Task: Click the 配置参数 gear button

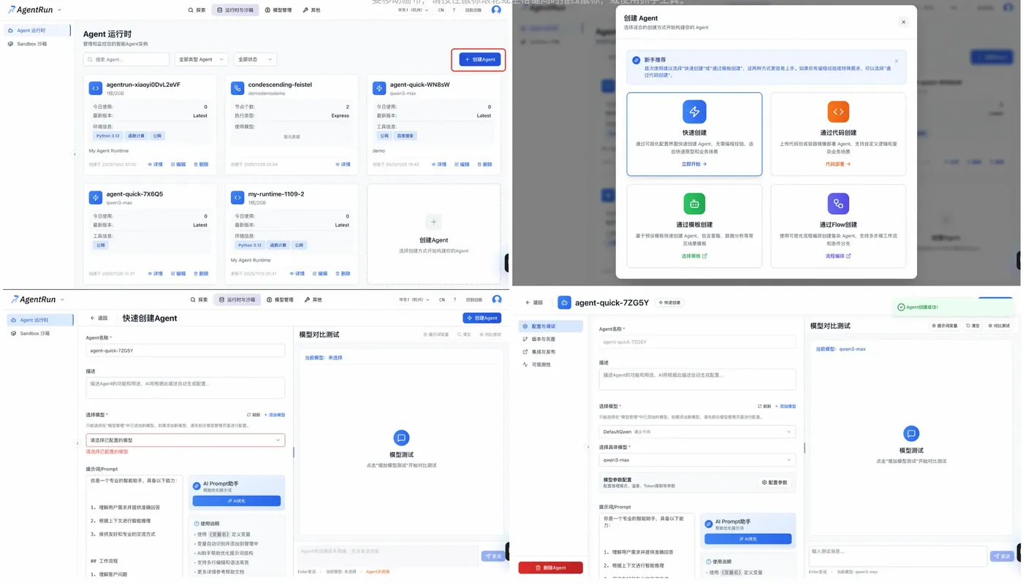Action: point(775,483)
